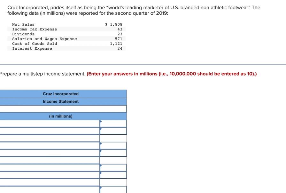Select the 'Dividends' row label

(23, 34)
